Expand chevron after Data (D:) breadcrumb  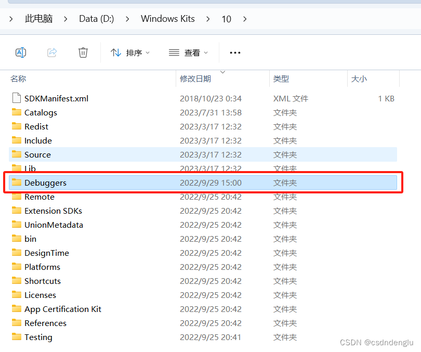click(127, 19)
